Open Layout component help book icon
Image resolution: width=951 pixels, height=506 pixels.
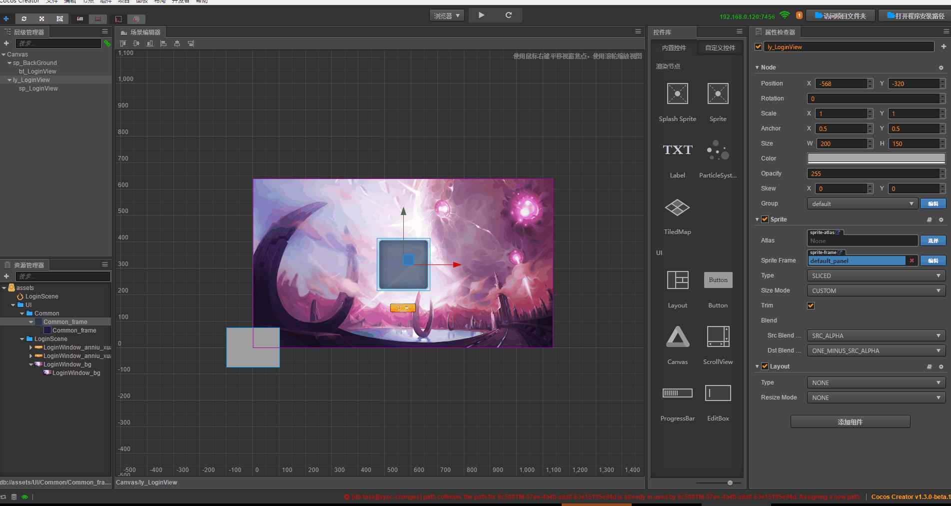pyautogui.click(x=930, y=366)
